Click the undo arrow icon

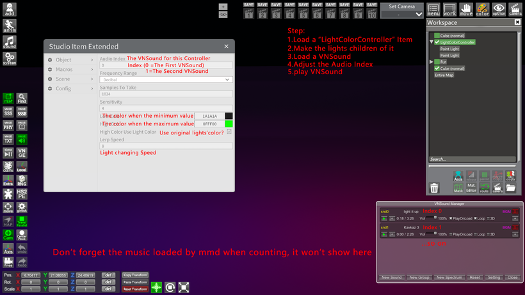(x=22, y=248)
